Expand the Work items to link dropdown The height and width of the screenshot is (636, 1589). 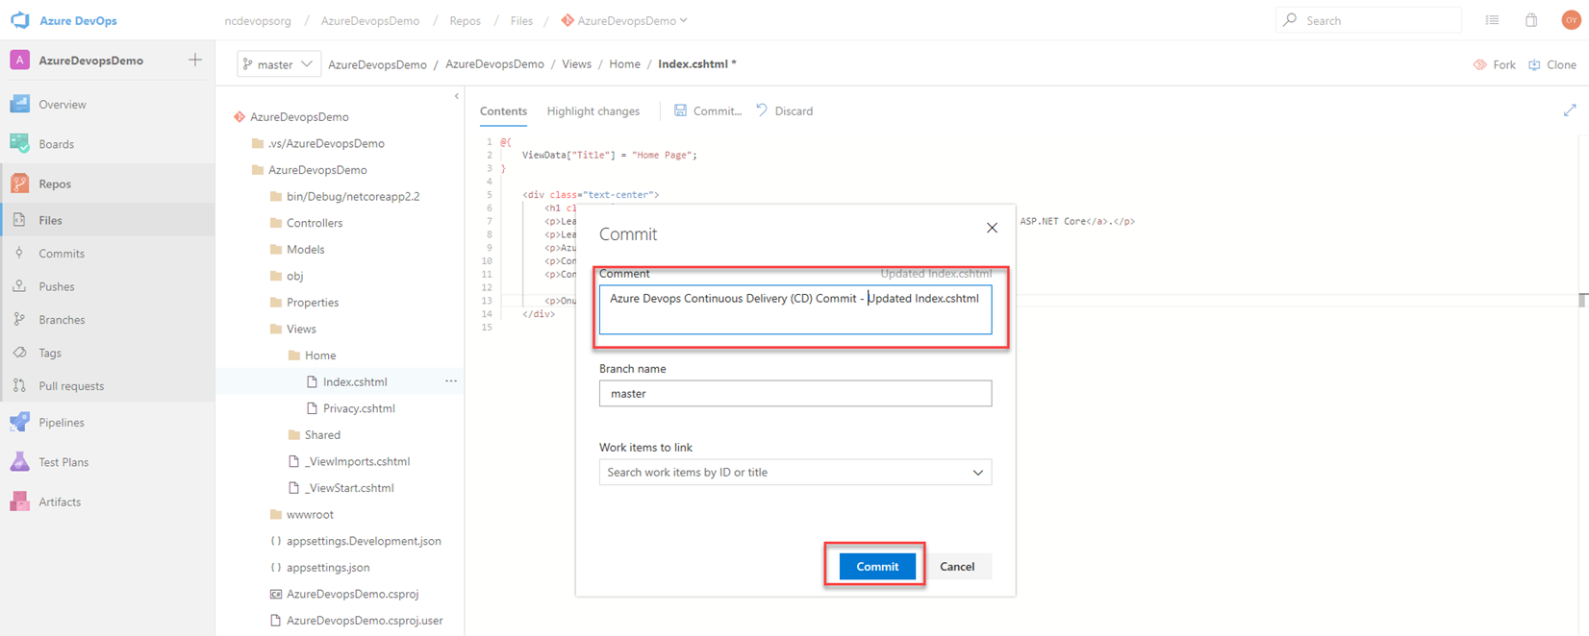pos(977,473)
